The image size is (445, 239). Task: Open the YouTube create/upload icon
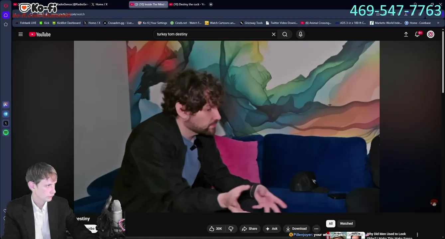406,34
